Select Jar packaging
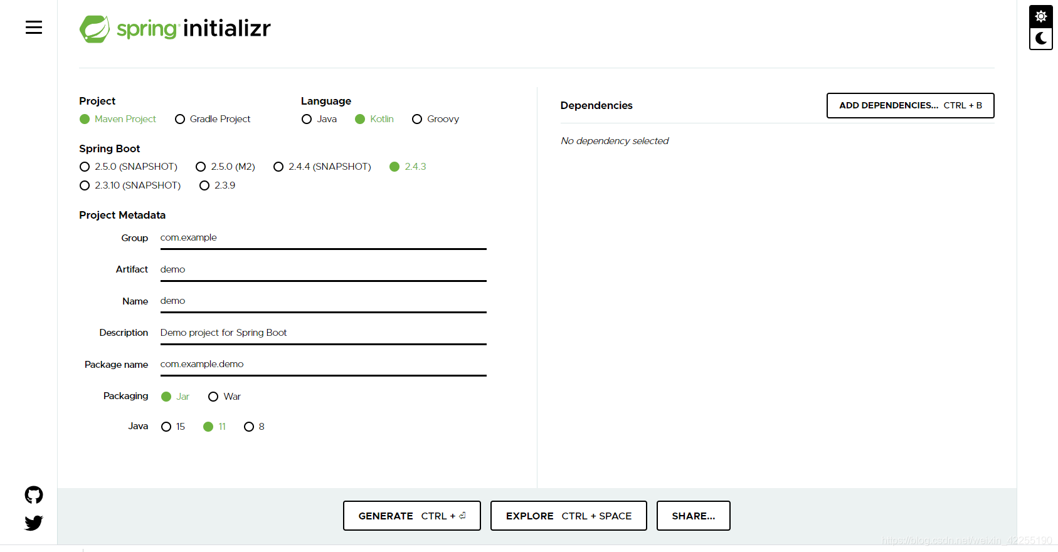 (176, 397)
